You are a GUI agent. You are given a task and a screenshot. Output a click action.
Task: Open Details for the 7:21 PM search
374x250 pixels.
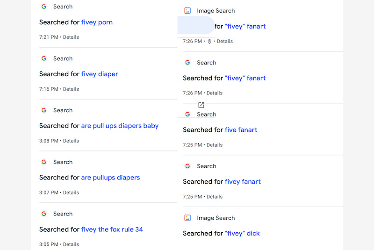click(x=71, y=37)
